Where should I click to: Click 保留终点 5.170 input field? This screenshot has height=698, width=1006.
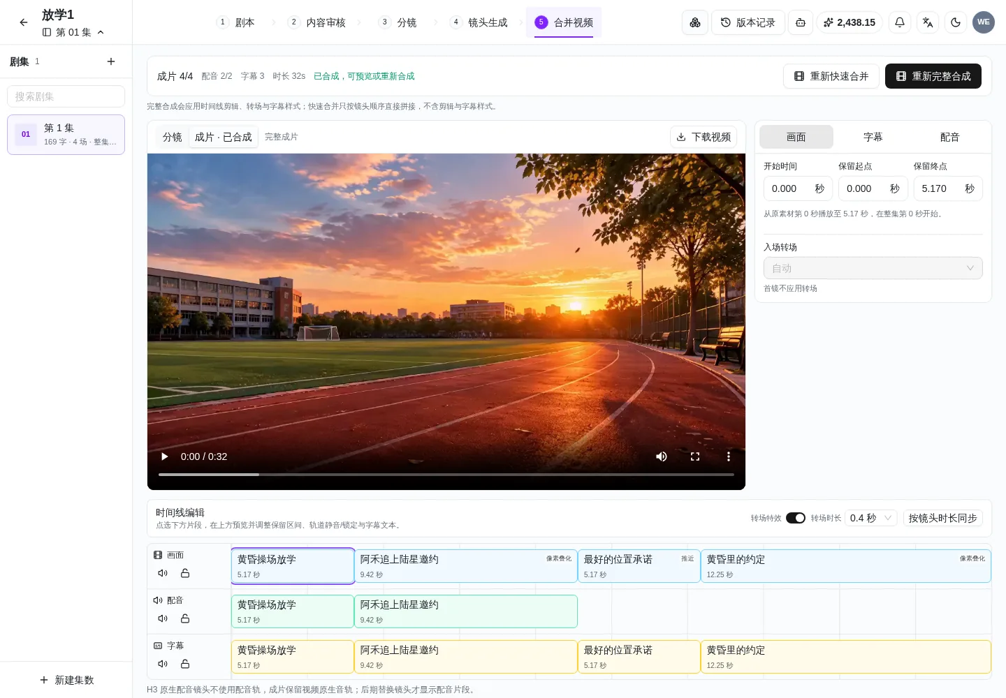pos(947,188)
